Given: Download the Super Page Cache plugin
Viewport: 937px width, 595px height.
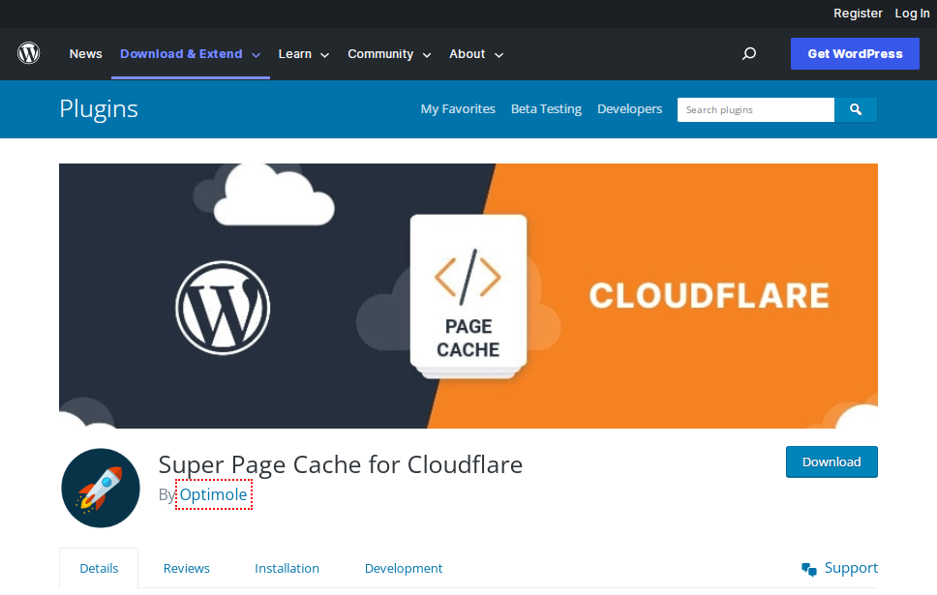Looking at the screenshot, I should tap(831, 461).
